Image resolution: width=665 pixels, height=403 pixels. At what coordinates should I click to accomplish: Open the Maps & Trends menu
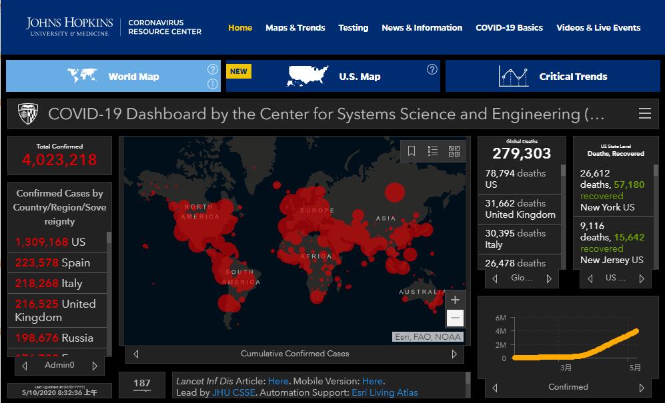tap(295, 28)
